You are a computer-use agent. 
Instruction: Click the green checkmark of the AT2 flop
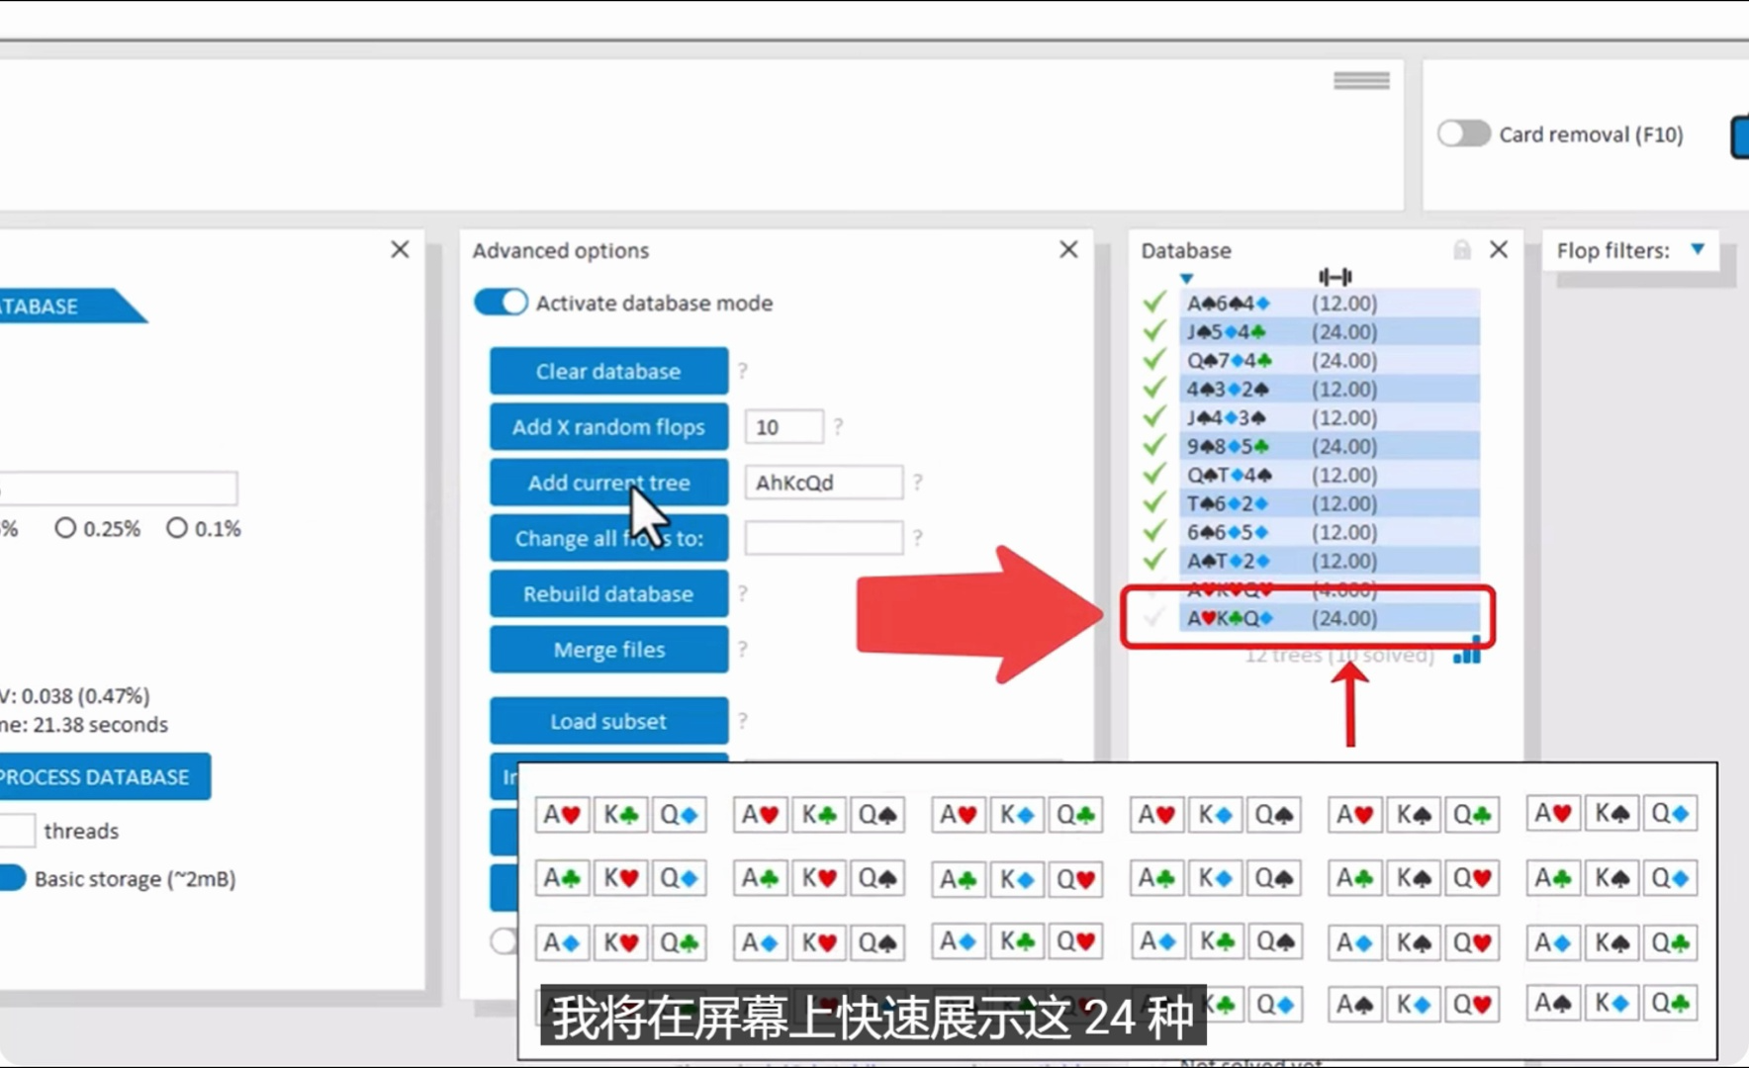pyautogui.click(x=1153, y=560)
